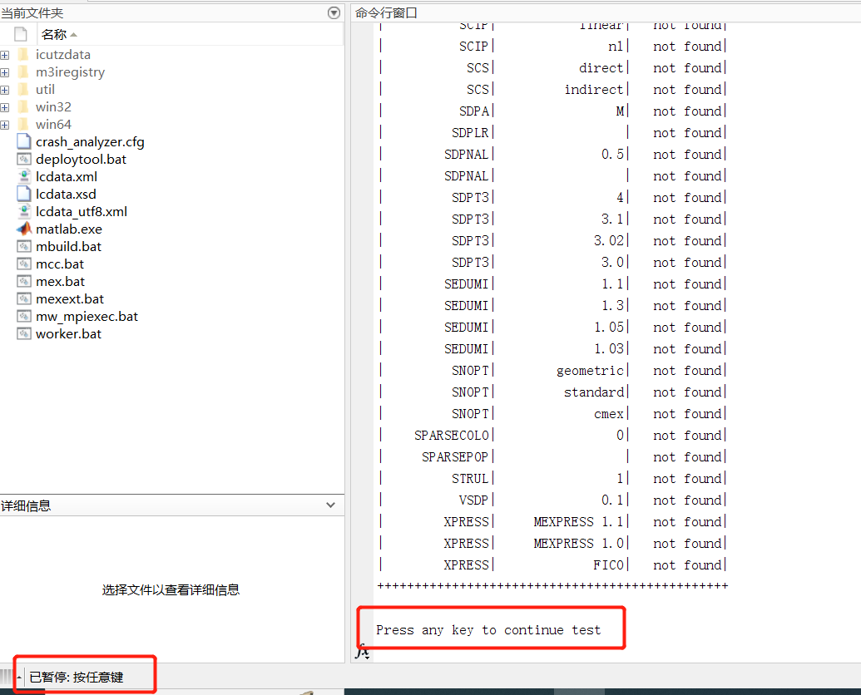Select the crash_analyzer.cfg file icon
Screen dimensions: 861x695
coord(23,141)
